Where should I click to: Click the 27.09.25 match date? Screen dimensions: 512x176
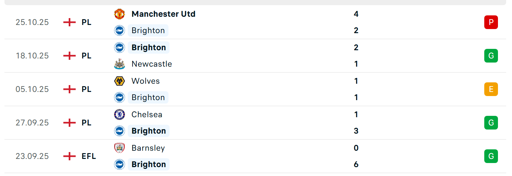point(32,123)
